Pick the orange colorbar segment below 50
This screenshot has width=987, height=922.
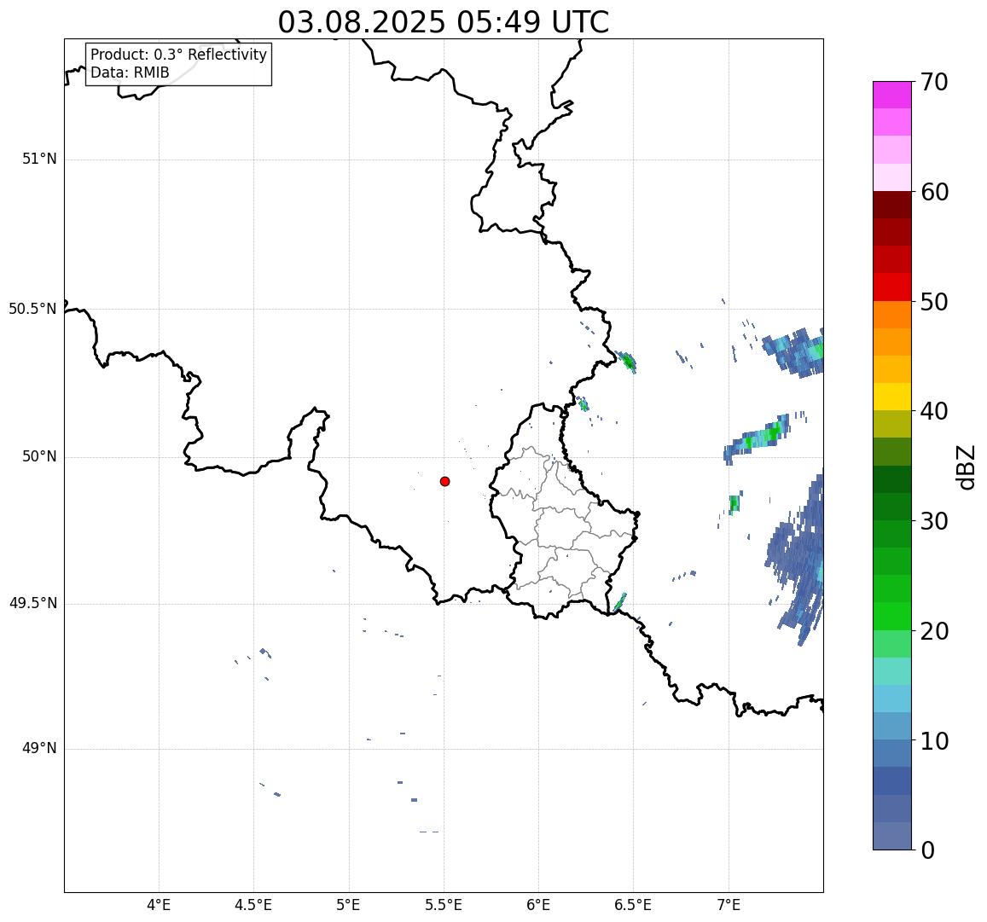pyautogui.click(x=892, y=315)
